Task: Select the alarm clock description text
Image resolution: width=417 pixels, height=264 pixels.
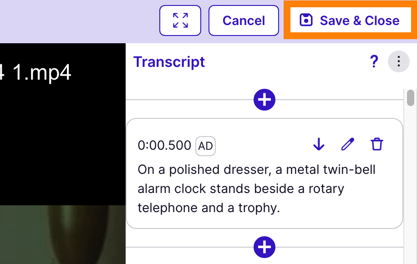Action: tap(256, 188)
